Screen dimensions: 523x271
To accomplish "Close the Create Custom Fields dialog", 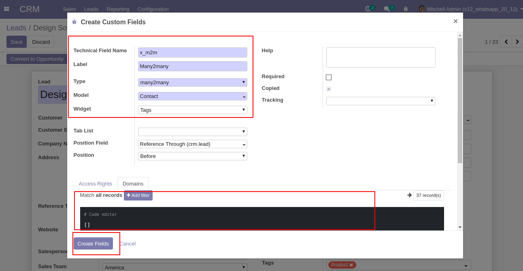I will click(x=455, y=21).
